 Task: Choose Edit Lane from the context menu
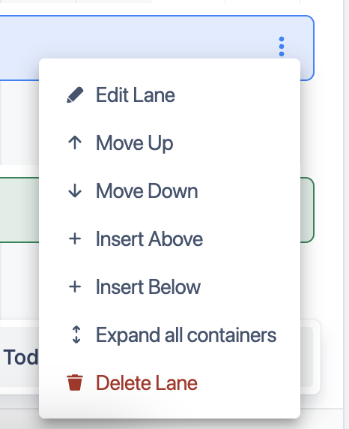[x=169, y=95]
